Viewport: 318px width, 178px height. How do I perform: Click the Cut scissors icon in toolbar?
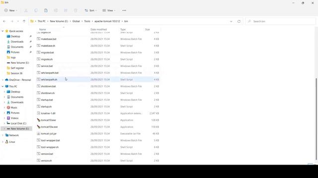26,10
